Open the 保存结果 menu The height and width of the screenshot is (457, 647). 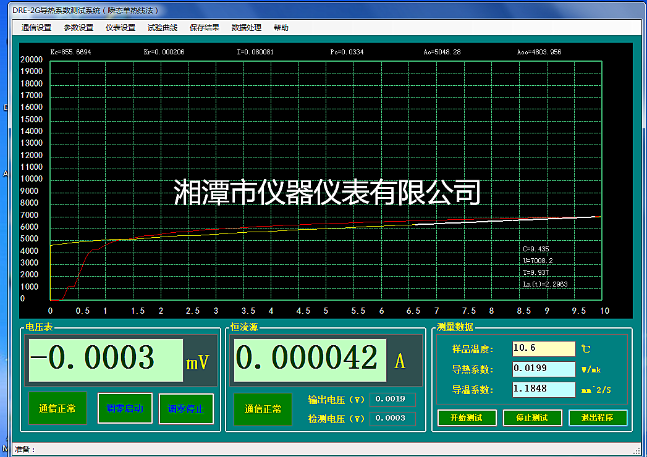click(205, 28)
